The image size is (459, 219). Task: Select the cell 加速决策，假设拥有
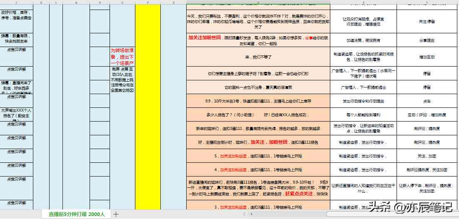(x=364, y=40)
